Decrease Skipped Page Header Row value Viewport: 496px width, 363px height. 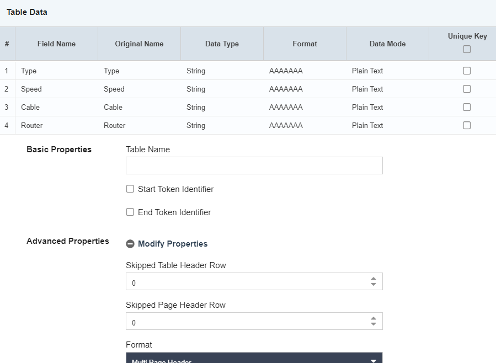pos(374,324)
